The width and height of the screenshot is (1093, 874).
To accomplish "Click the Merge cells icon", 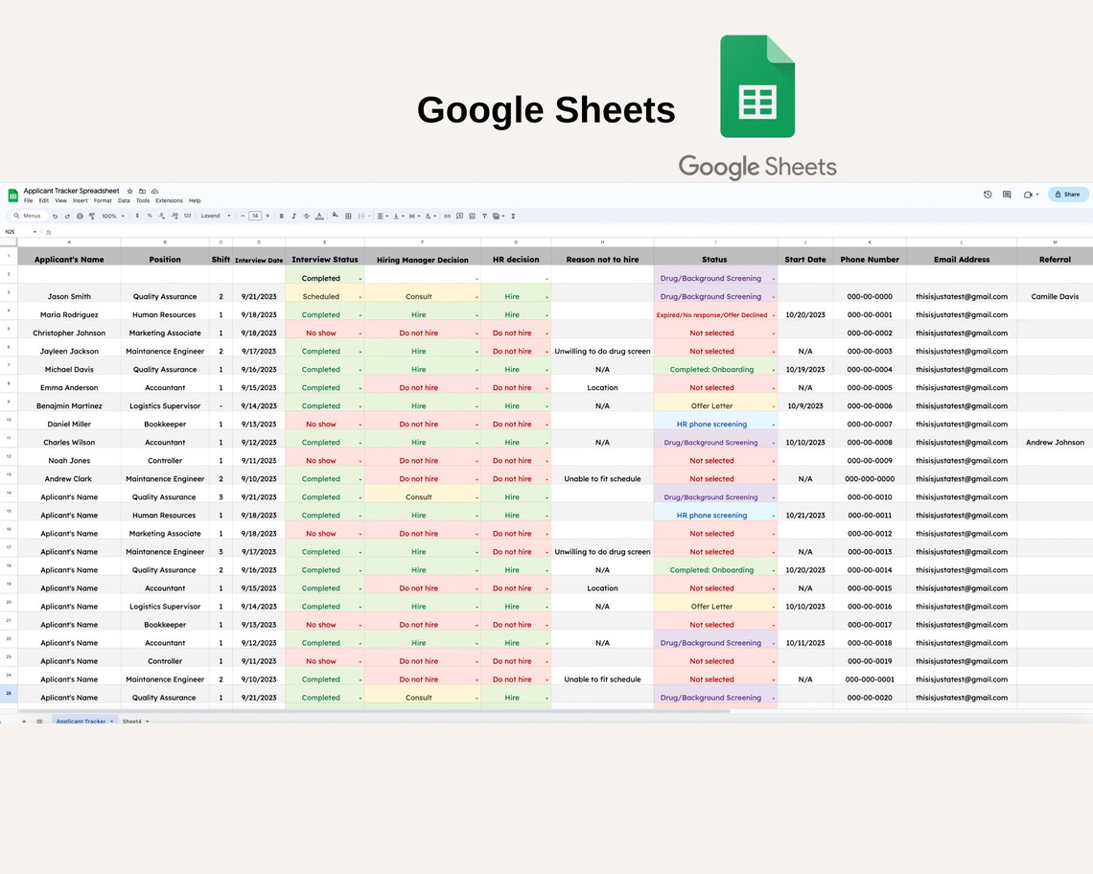I will (360, 216).
